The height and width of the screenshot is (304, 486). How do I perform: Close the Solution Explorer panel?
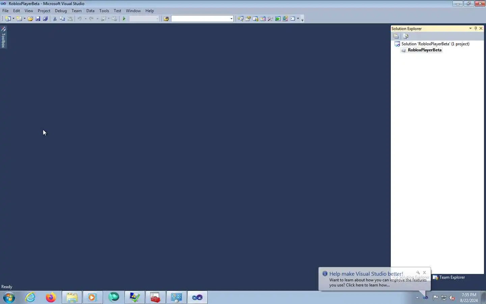[x=481, y=28]
